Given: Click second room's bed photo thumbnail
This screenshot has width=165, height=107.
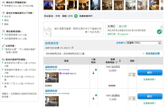Looking at the screenshot, I should [52, 101].
